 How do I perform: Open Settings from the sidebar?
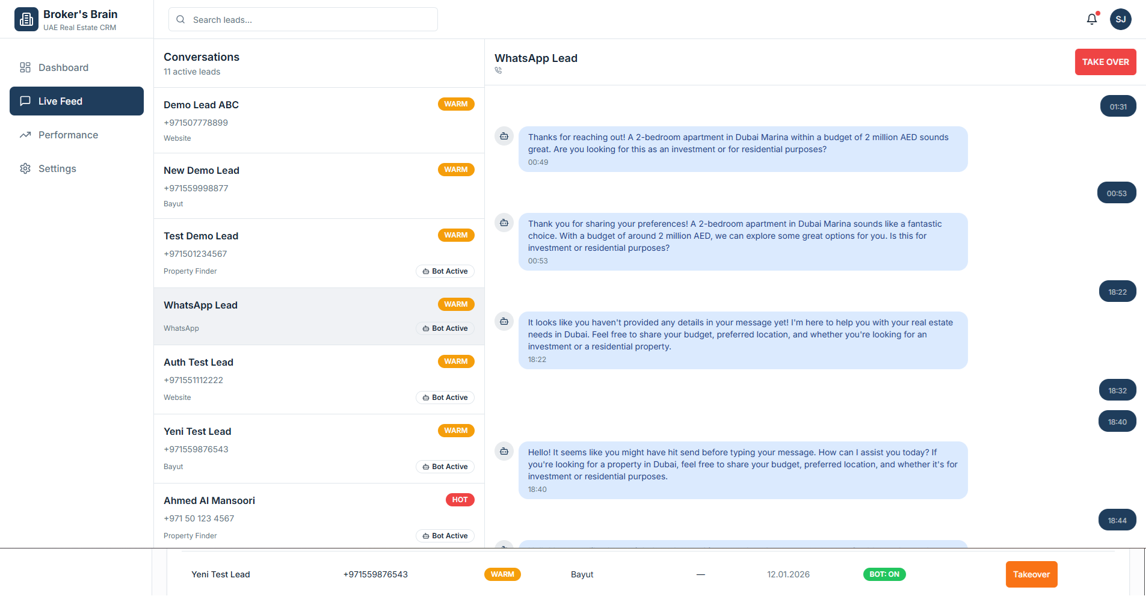[x=57, y=168]
